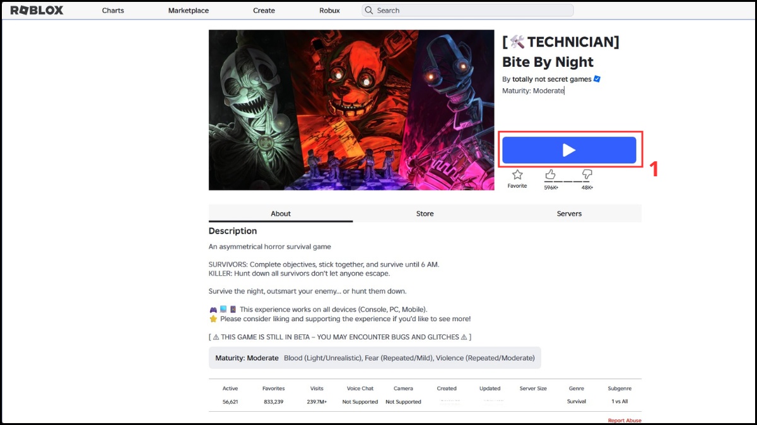Viewport: 757px width, 425px height.
Task: Open the Robux page
Action: coord(329,10)
